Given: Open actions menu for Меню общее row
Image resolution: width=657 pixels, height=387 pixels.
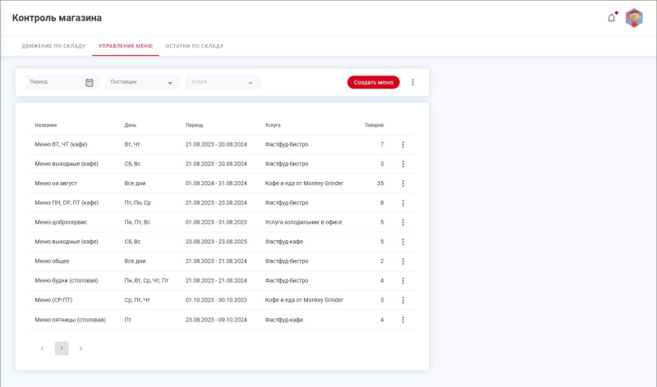Looking at the screenshot, I should click(403, 261).
